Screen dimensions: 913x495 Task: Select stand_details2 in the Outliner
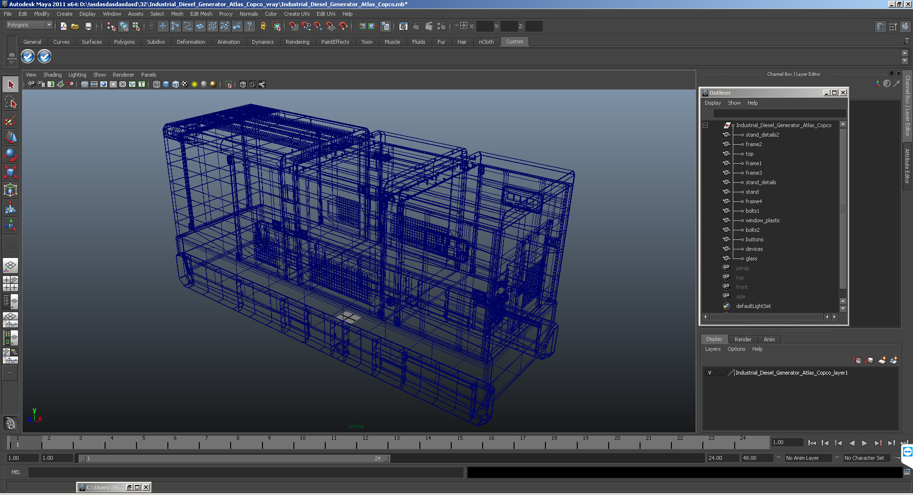[762, 135]
